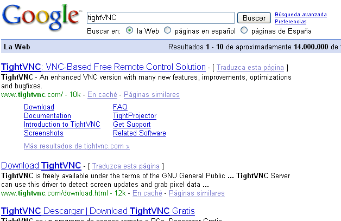Open the TightProjector sitelink
The height and width of the screenshot is (221, 341).
pyautogui.click(x=135, y=115)
